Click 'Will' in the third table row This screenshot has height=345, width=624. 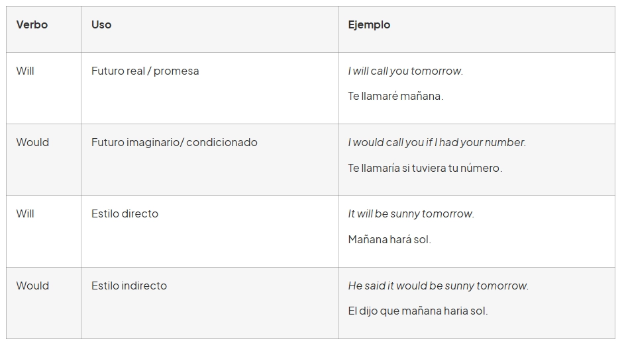coord(25,213)
